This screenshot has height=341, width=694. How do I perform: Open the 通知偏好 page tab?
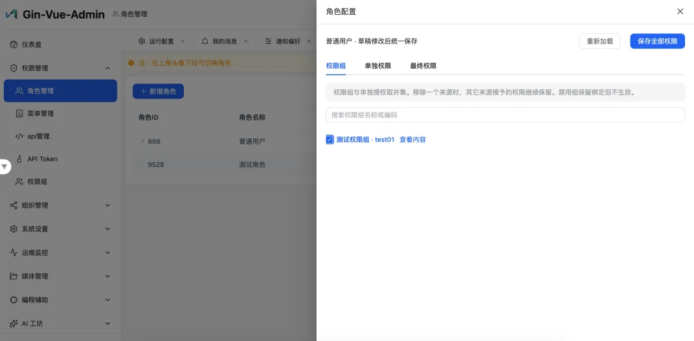click(x=288, y=41)
